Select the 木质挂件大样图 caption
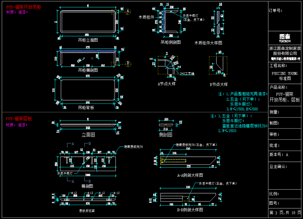This screenshot has height=219, width=303. pyautogui.click(x=208, y=43)
